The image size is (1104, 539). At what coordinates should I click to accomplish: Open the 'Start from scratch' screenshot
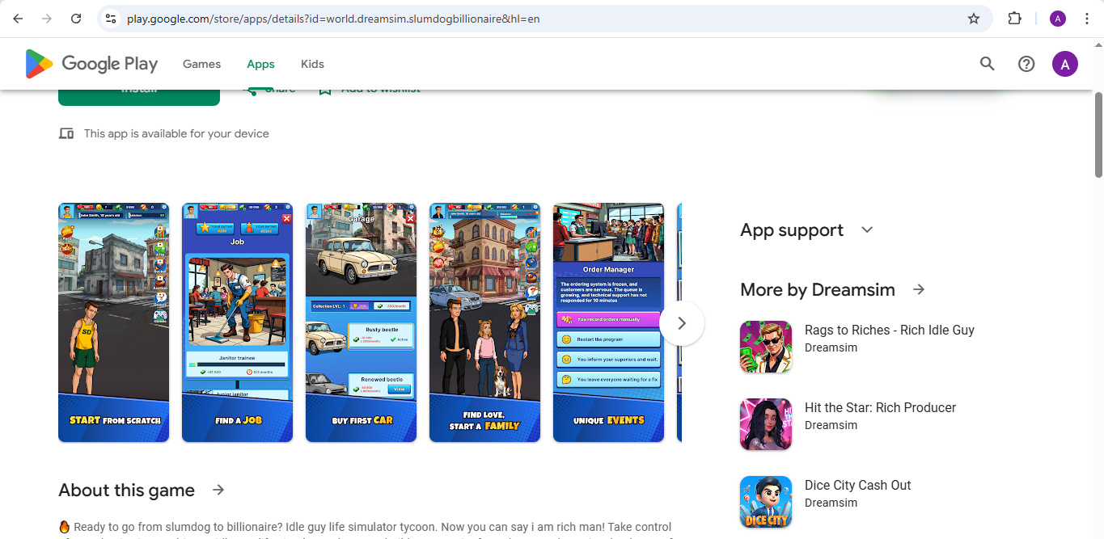tap(113, 322)
